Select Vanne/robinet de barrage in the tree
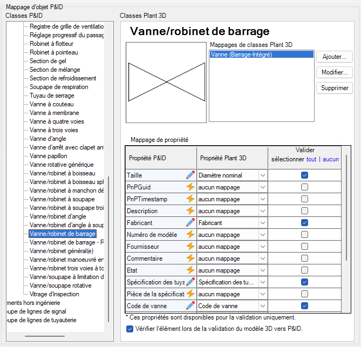This screenshot has height=347, width=361. (x=63, y=234)
